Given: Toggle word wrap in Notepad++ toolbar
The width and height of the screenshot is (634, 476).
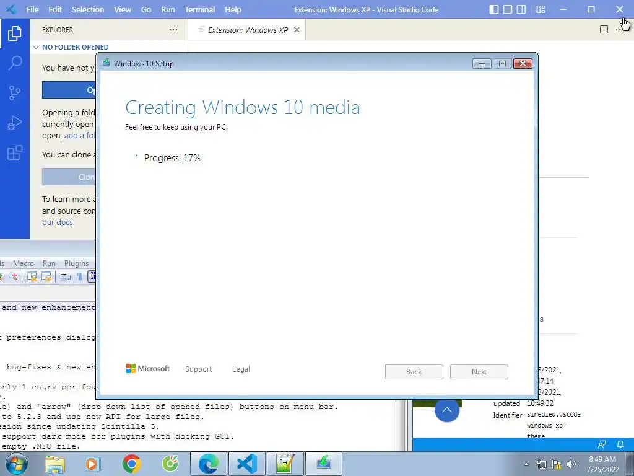Looking at the screenshot, I should pos(65,276).
